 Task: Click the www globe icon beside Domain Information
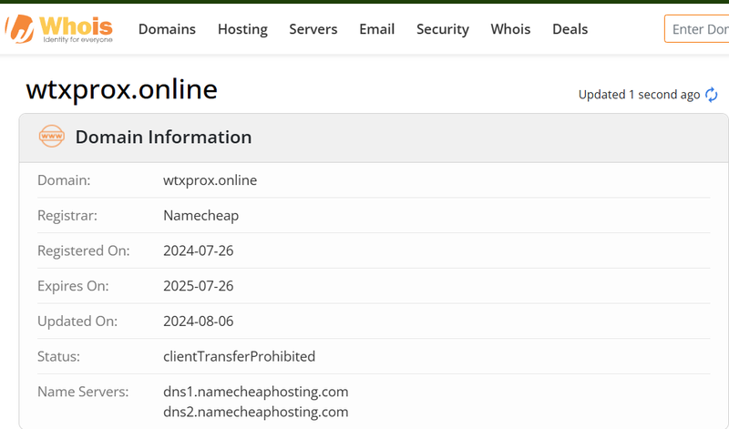[x=52, y=137]
